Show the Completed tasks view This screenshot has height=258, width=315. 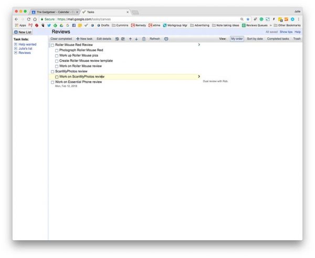click(x=278, y=39)
